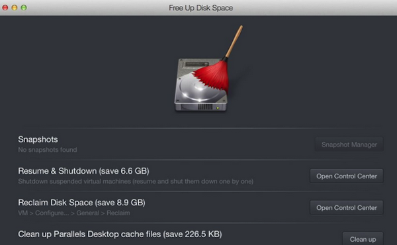The image size is (397, 245).
Task: Close the Free Up Disk Space window
Action: click(x=5, y=7)
